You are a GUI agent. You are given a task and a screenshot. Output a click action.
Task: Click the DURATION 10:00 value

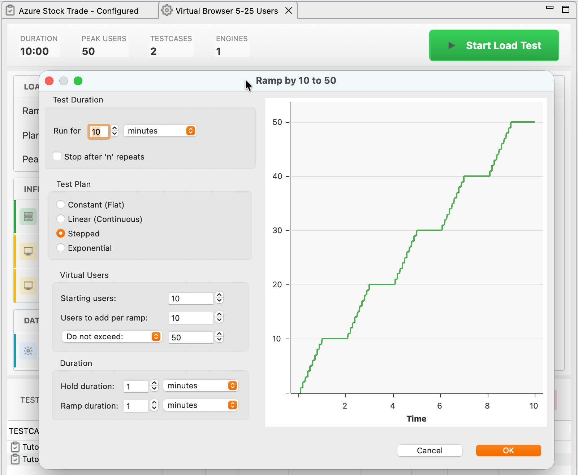pyautogui.click(x=34, y=51)
